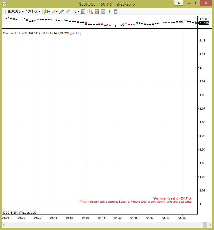This screenshot has width=214, height=230.
Task: Click the horizontal scrollbar thumb
Action: click(x=205, y=224)
